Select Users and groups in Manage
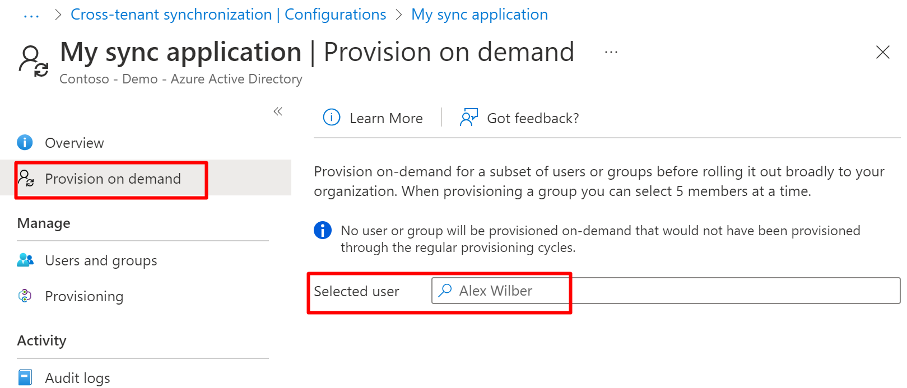 pos(101,261)
